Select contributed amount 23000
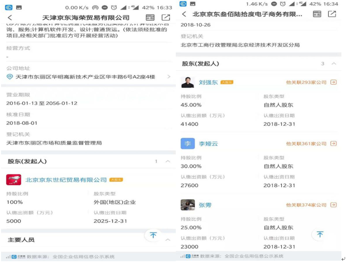This screenshot has height=265, width=351. (190, 247)
